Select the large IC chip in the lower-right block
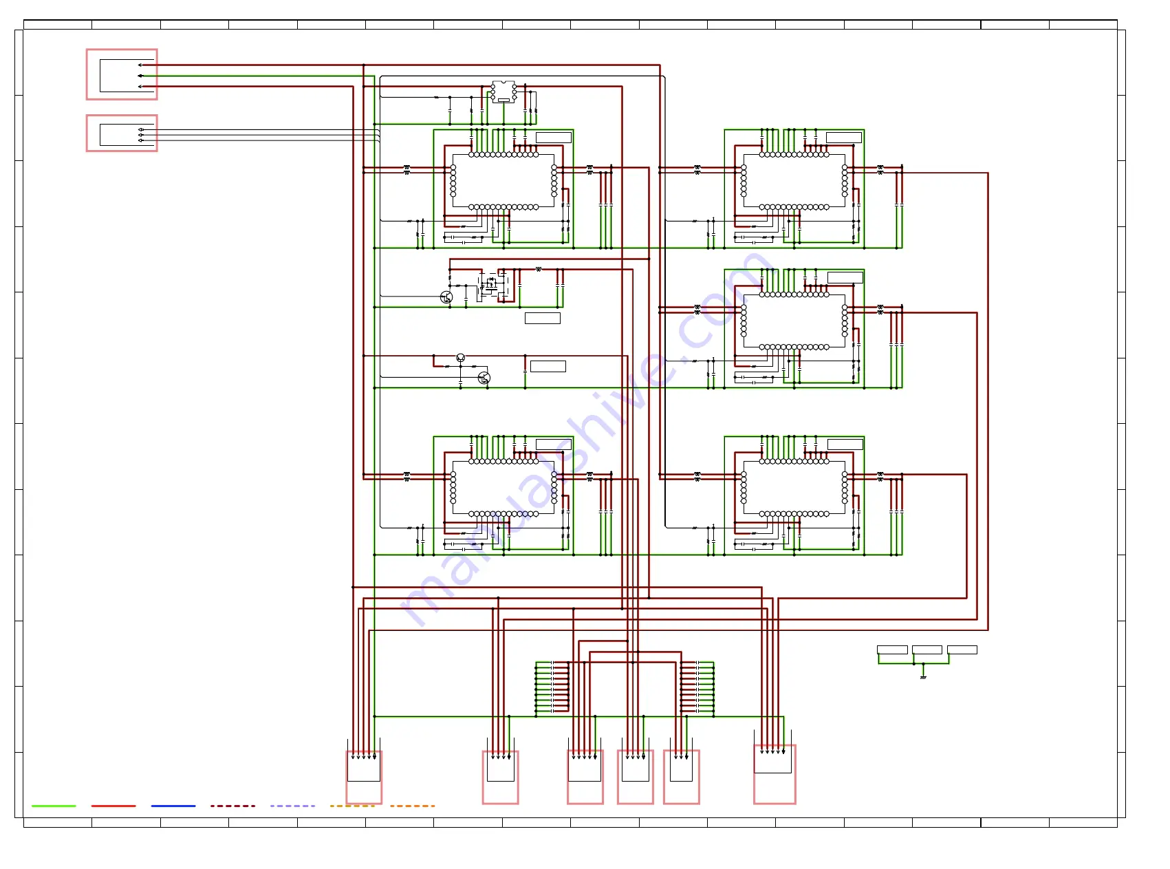1170x869 pixels. [794, 488]
